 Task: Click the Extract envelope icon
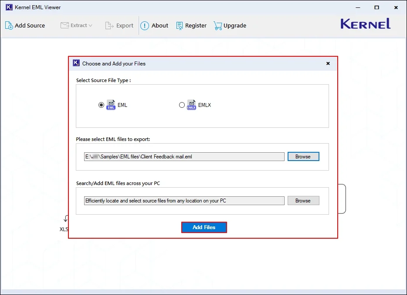point(64,25)
